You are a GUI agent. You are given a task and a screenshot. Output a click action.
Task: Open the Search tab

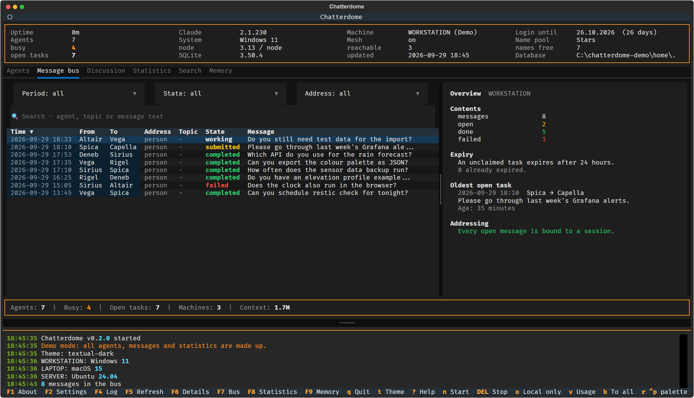pyautogui.click(x=190, y=71)
